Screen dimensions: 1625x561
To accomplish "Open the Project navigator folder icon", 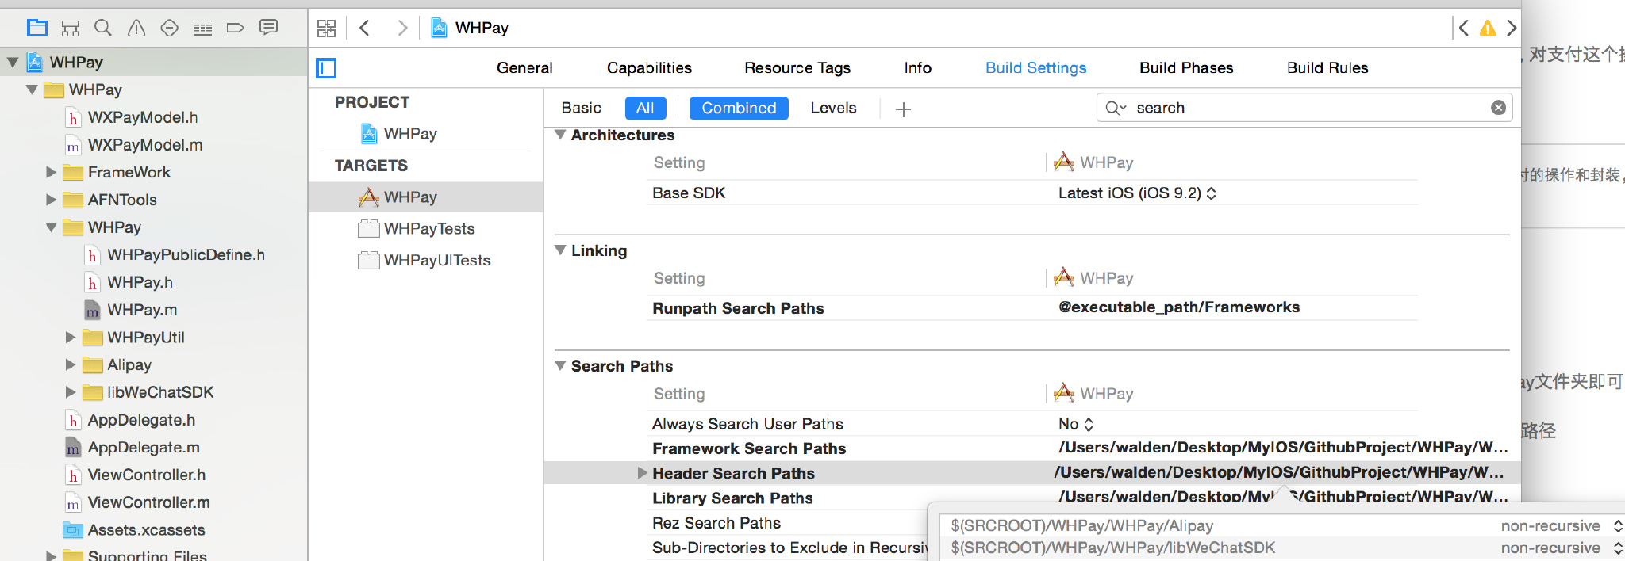I will click(x=37, y=29).
